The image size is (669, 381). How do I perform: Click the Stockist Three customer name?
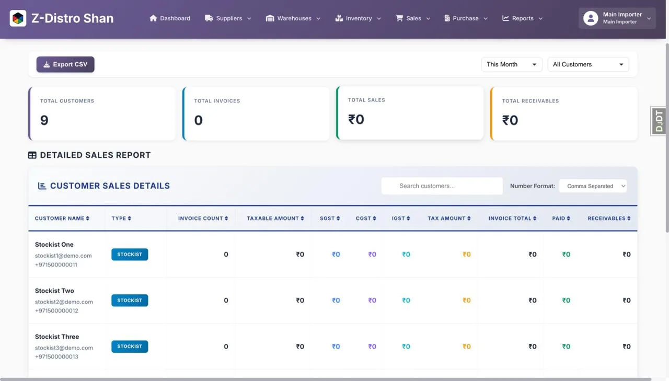point(57,337)
